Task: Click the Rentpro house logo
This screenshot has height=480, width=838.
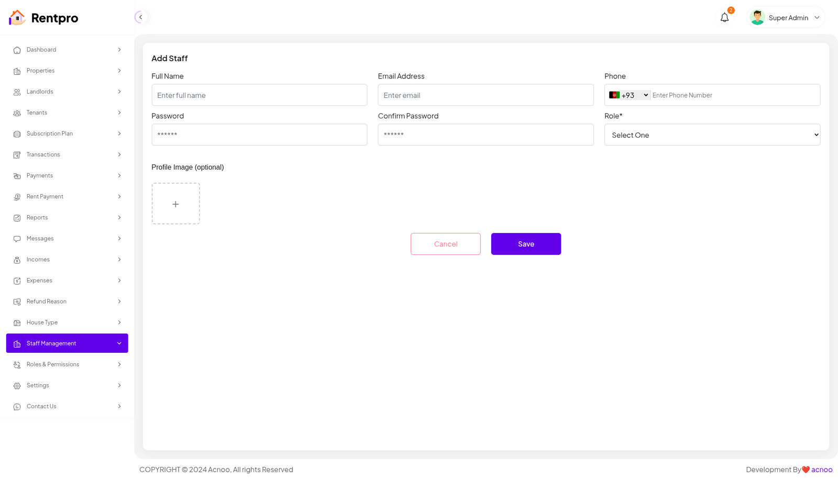Action: 17,18
